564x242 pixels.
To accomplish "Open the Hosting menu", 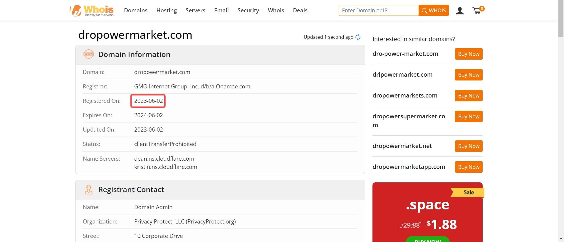I will coord(167,10).
